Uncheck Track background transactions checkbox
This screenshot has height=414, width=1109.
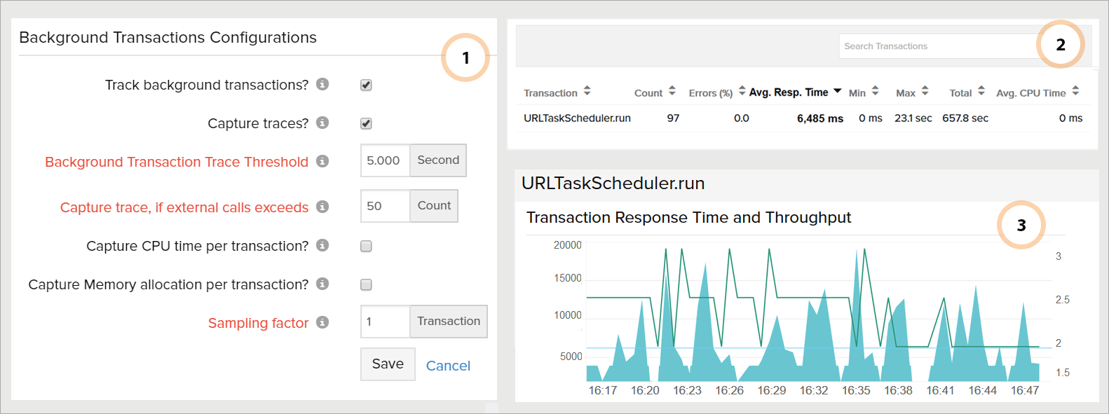[x=366, y=85]
